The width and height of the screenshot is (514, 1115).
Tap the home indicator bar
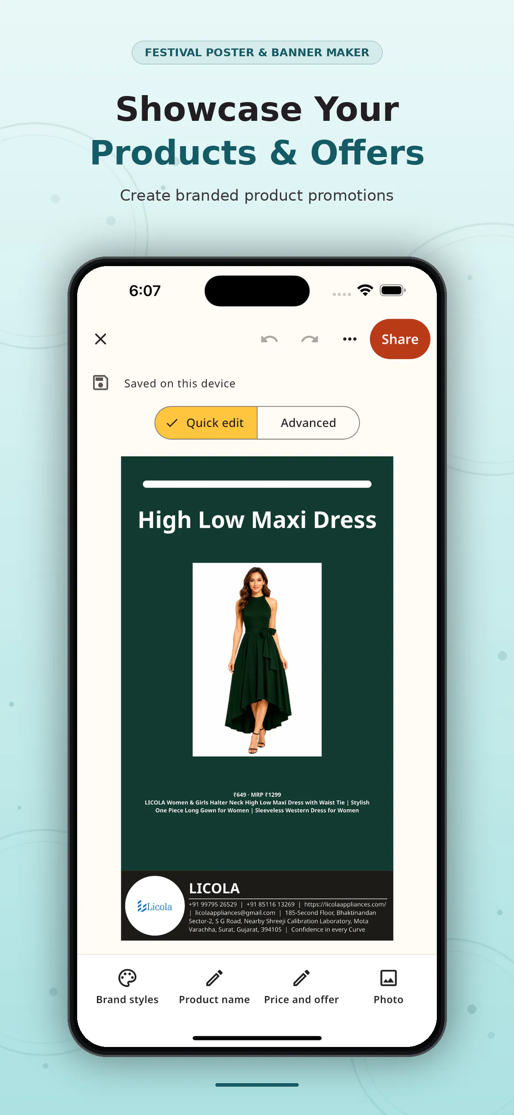tap(257, 1038)
